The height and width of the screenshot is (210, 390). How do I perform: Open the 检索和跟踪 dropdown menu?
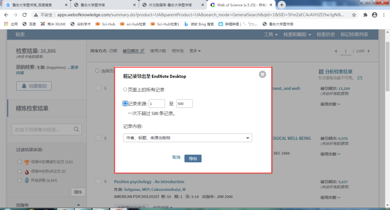(297, 35)
